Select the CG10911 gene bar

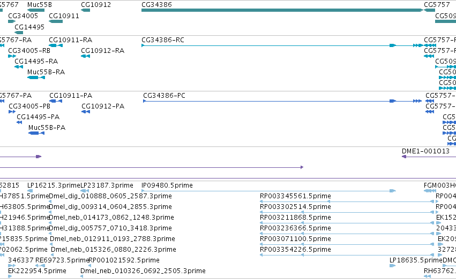(x=56, y=21)
